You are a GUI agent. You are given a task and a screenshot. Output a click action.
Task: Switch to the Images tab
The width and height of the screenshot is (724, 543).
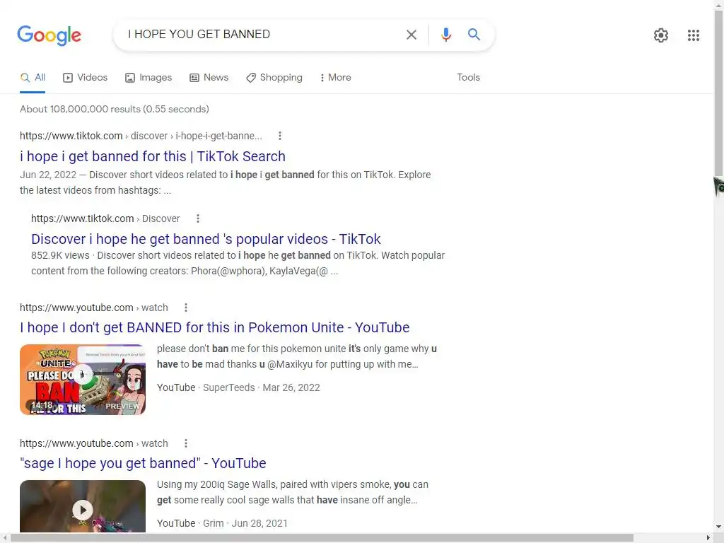148,78
